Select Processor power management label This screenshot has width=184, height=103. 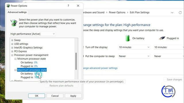(x=31, y=55)
